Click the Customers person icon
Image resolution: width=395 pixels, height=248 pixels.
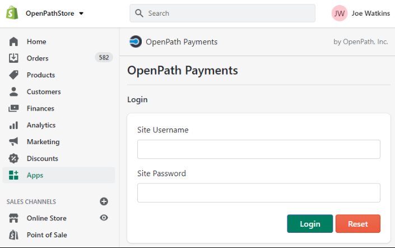13,91
